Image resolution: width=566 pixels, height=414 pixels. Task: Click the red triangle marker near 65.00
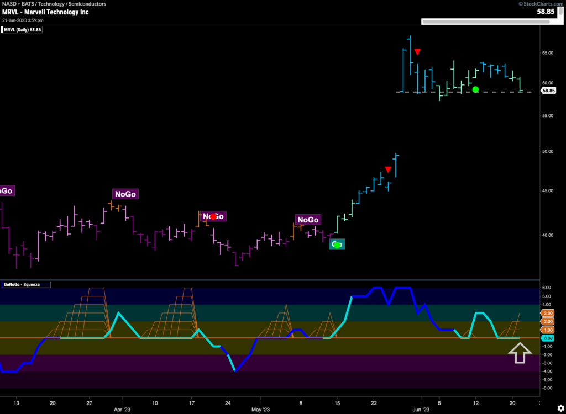point(418,52)
